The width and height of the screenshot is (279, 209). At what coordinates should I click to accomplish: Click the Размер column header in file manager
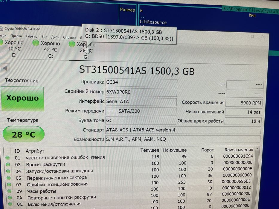(128, 10)
